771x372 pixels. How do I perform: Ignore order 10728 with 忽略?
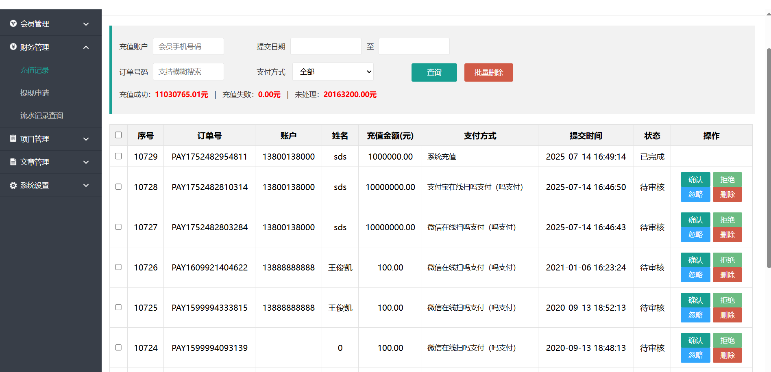(695, 195)
